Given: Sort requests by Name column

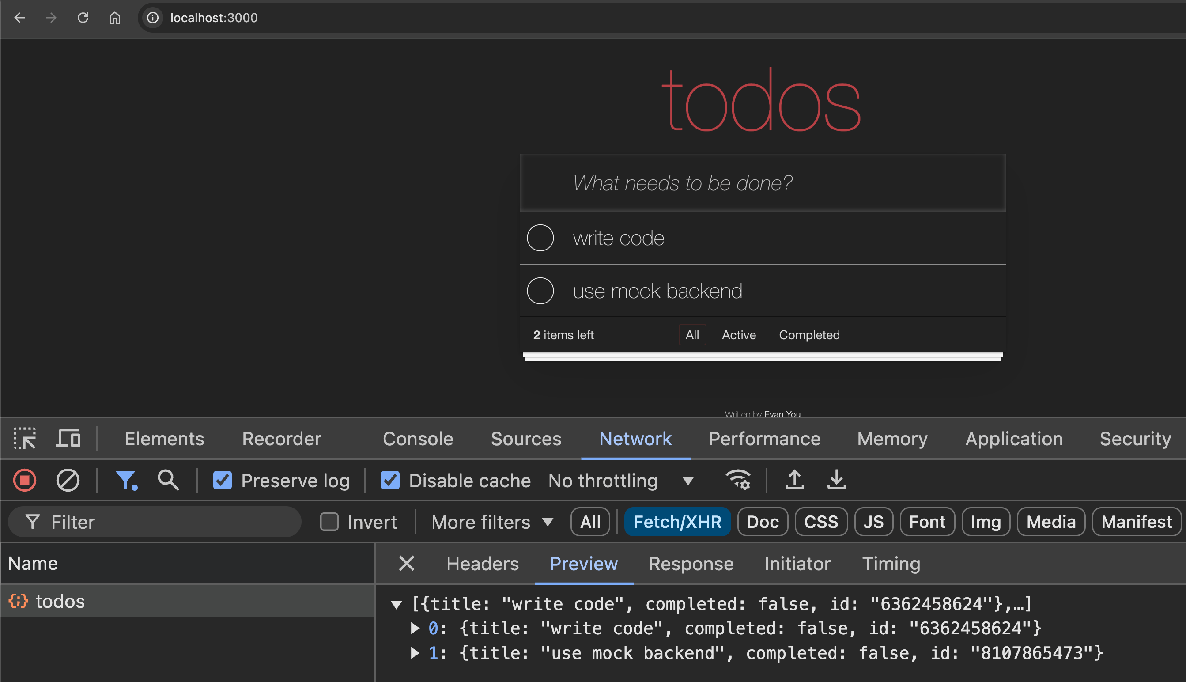Looking at the screenshot, I should coord(187,564).
